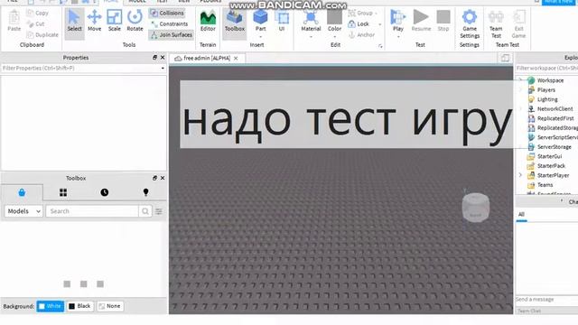The height and width of the screenshot is (325, 578).
Task: Open the Toolbox Creations lightbulb tab
Action: coord(146,192)
